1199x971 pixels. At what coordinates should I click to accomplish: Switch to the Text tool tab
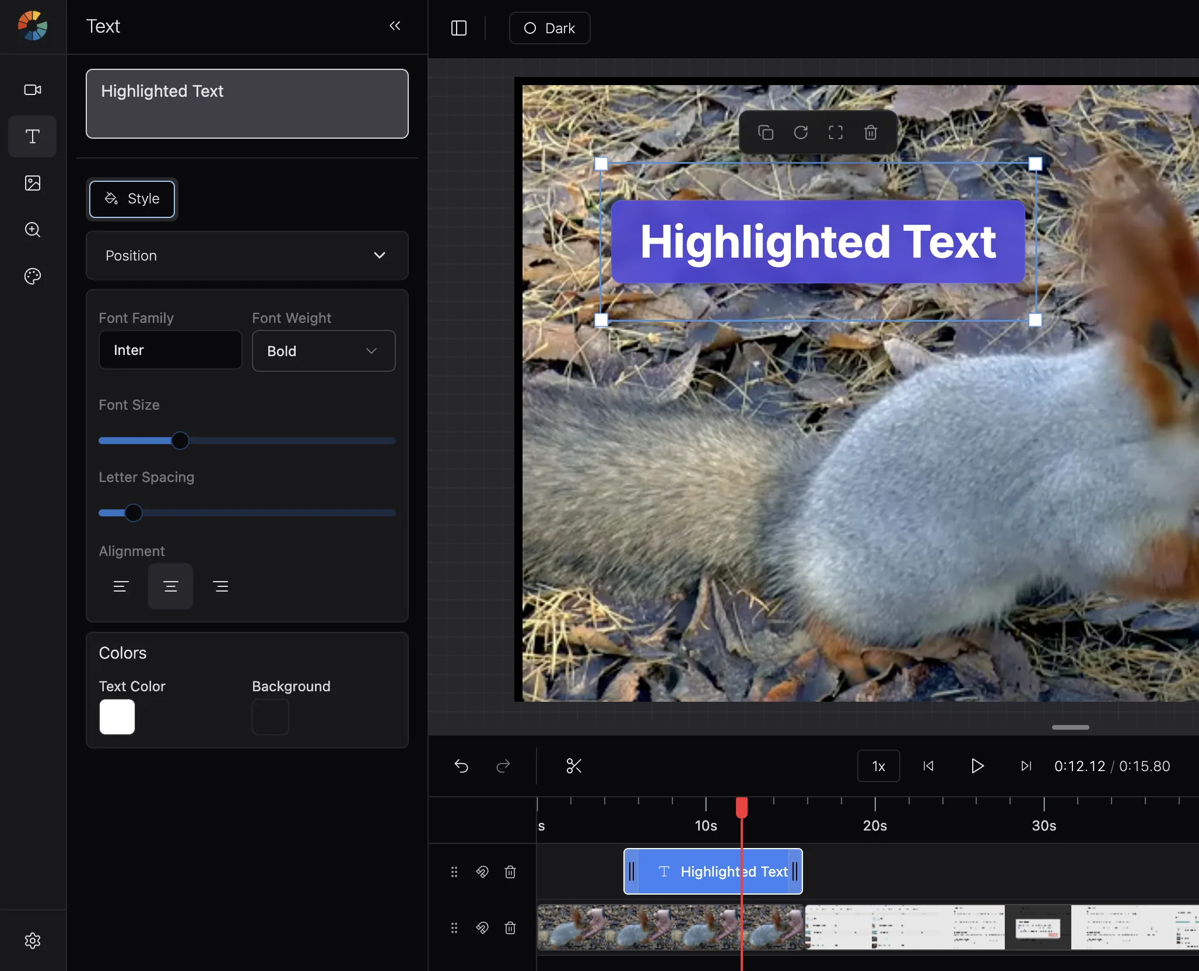tap(33, 136)
